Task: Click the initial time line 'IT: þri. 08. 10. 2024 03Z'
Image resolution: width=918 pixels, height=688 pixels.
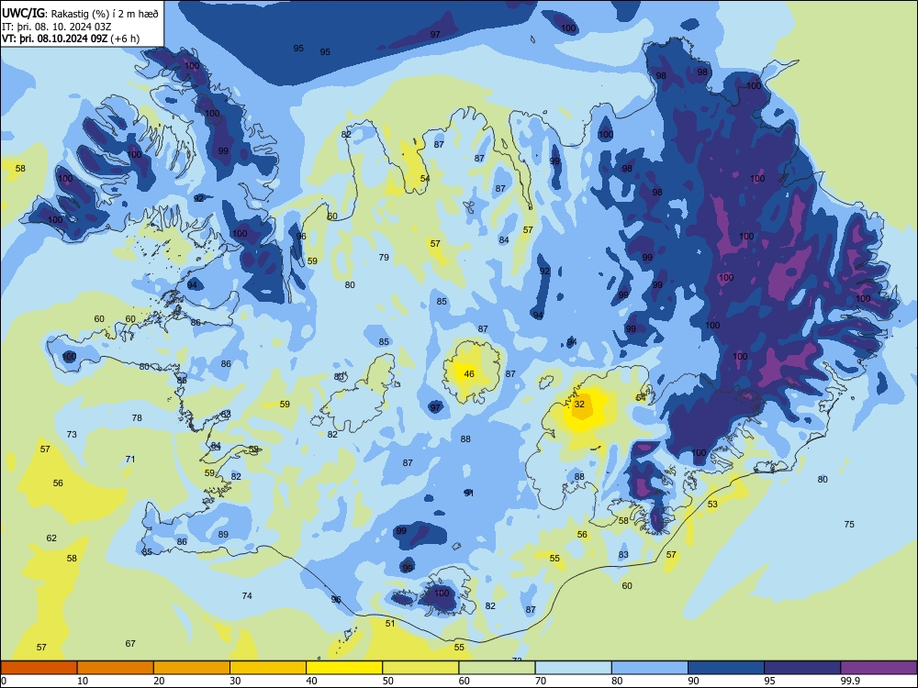Action: pos(57,27)
